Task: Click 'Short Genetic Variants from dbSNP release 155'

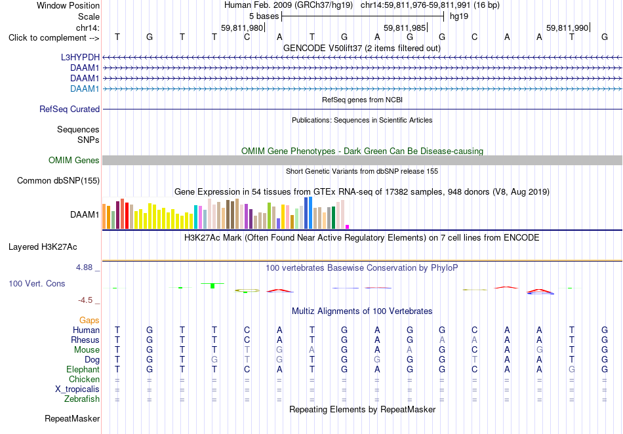Action: tap(362, 171)
